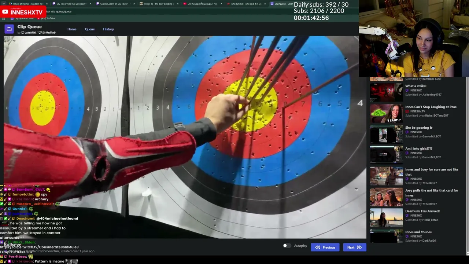Screen dimensions: 469x264
Task: Click GitHub icon next to JakeMiki
Action: point(23,33)
